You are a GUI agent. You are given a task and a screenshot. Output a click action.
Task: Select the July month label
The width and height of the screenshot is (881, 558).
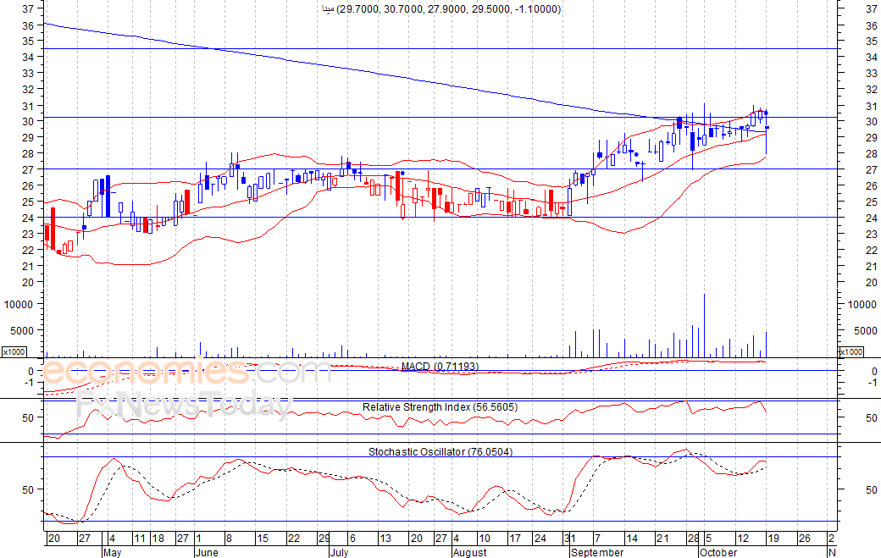click(338, 552)
